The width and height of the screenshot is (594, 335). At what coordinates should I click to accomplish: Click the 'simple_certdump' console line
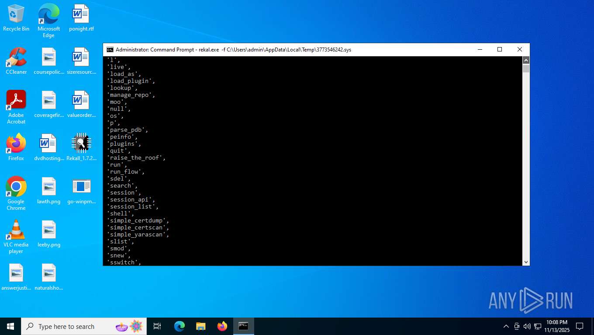tap(138, 221)
